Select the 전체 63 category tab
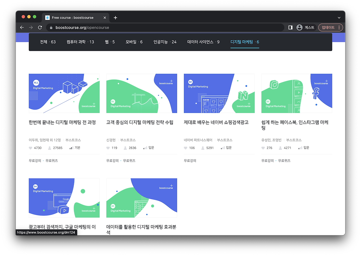Screen dimensions: 361x256 click(48, 41)
